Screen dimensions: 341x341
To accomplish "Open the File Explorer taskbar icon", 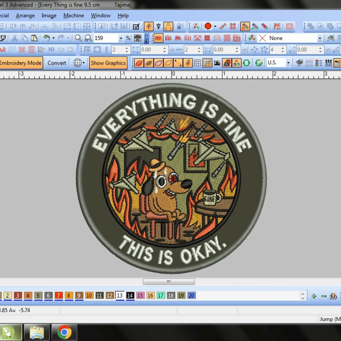I will click(37, 332).
